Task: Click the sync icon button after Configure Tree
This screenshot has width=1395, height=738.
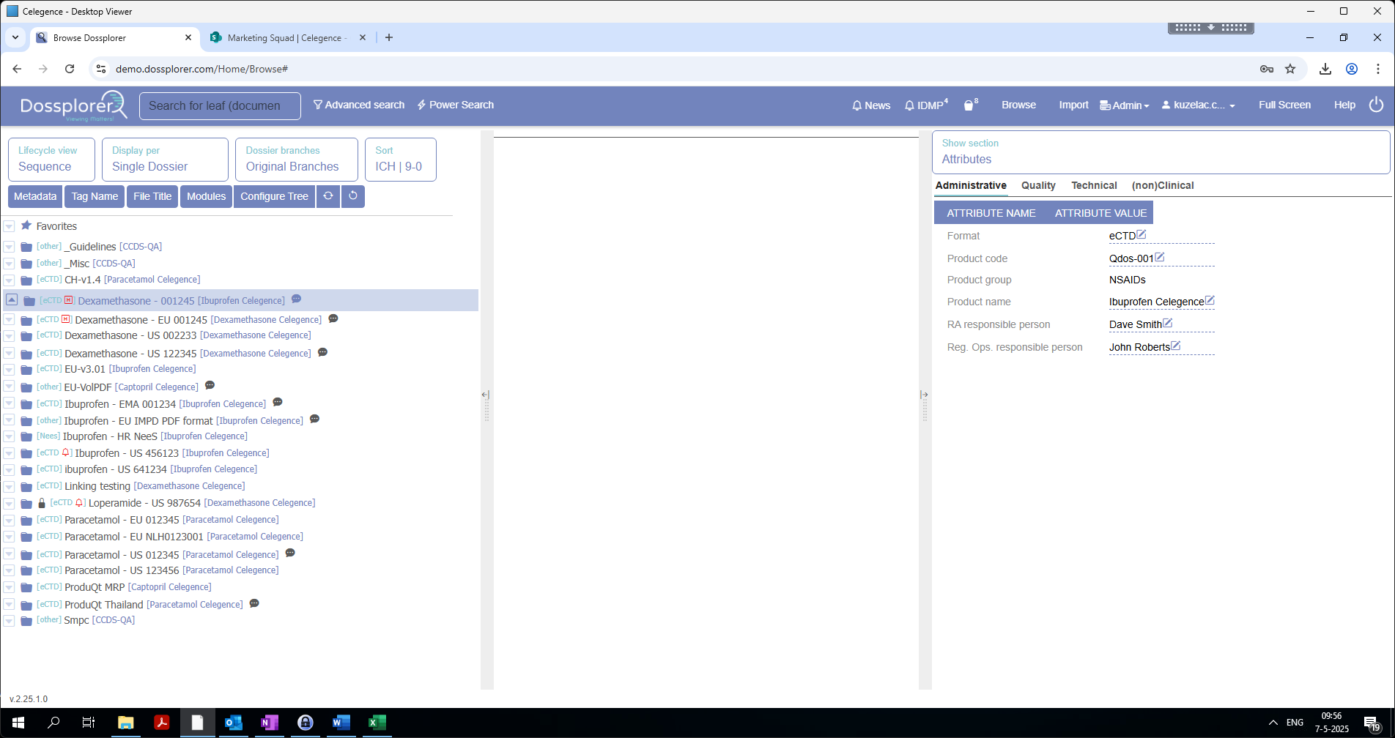Action: (328, 196)
